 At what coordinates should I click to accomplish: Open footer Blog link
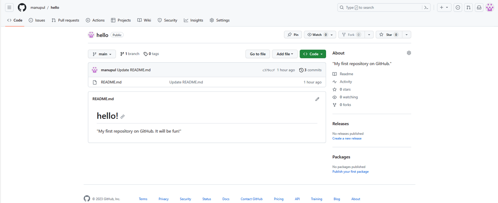337,199
